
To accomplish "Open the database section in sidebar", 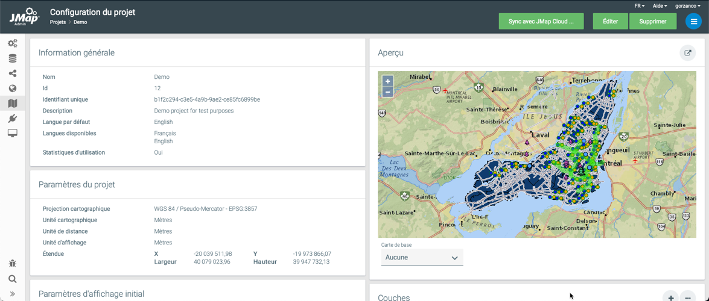I will tap(12, 58).
